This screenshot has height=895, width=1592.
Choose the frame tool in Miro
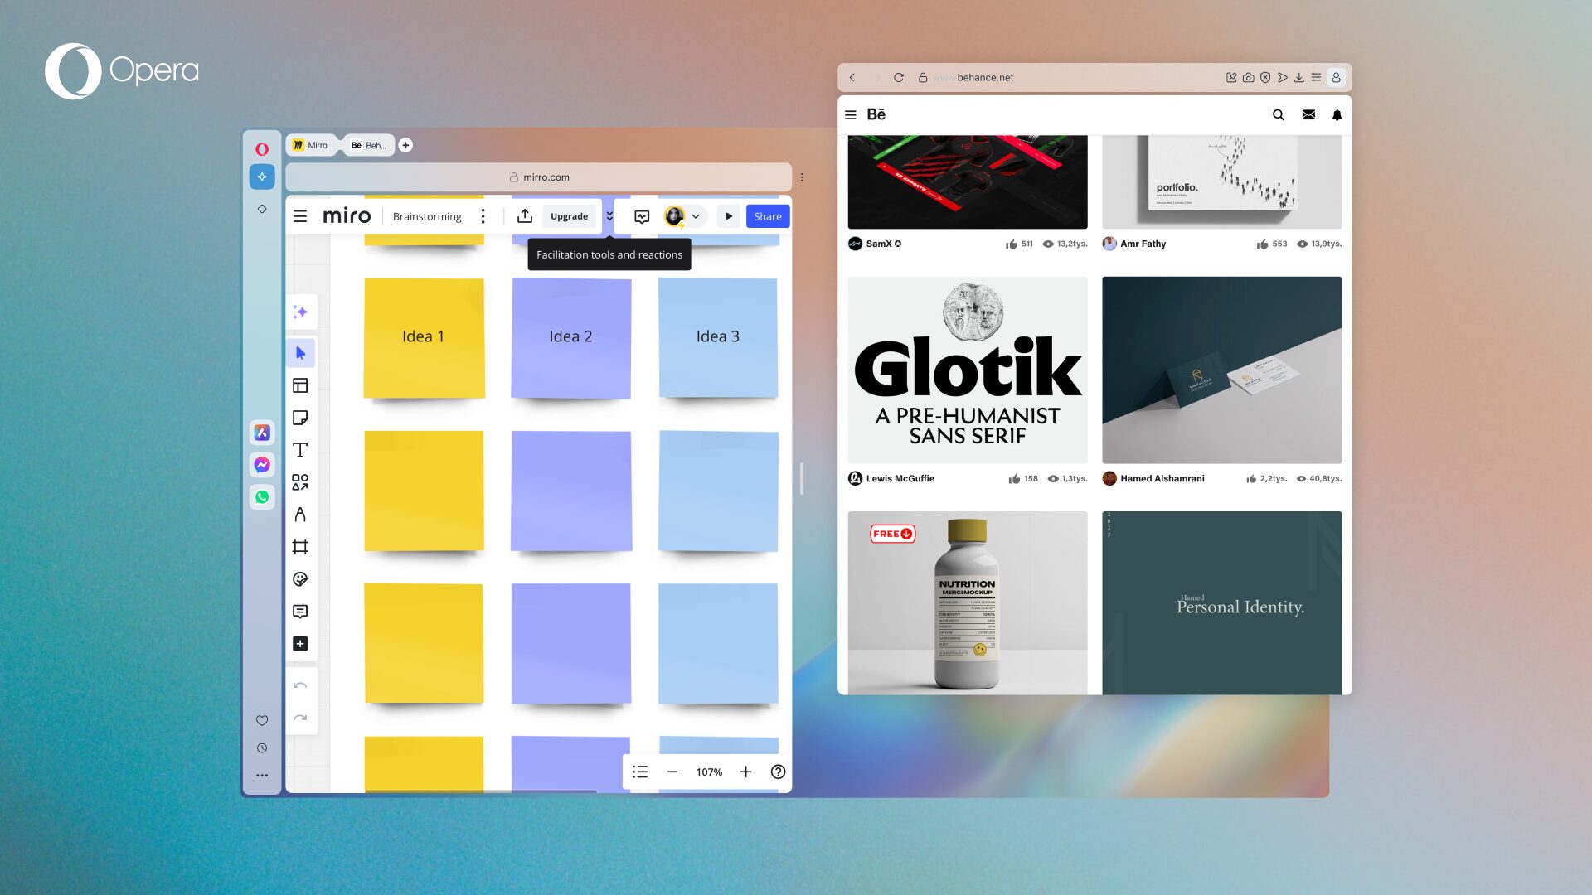point(300,546)
